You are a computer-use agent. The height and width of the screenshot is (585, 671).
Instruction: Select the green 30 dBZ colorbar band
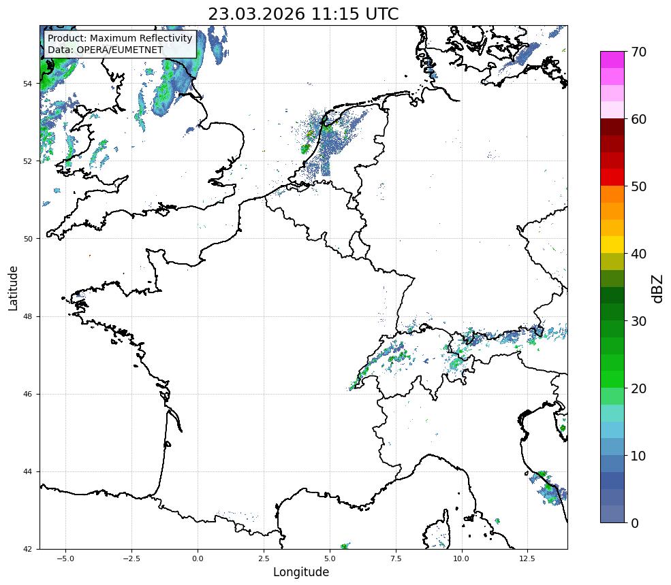(612, 329)
